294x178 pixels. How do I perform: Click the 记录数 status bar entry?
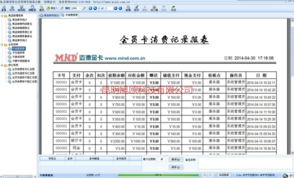(93, 175)
